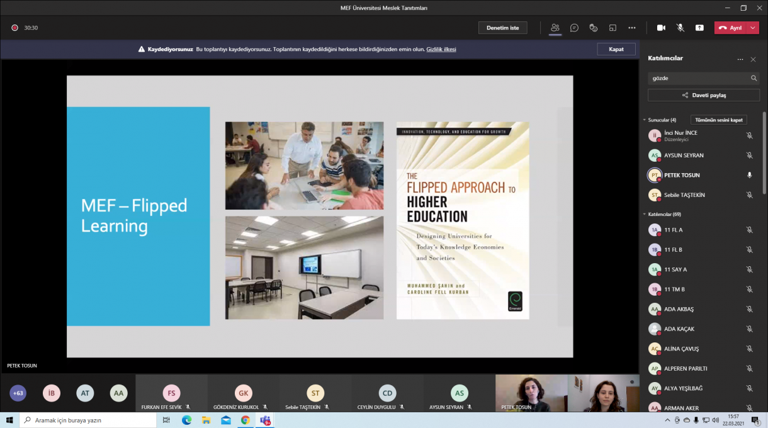Open the meeting chat icon
Viewport: 768px width, 428px height.
[x=574, y=28]
